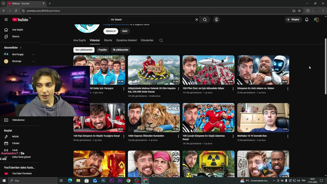The height and width of the screenshot is (184, 327).
Task: Click the Katıl join button
Action: coord(125,31)
